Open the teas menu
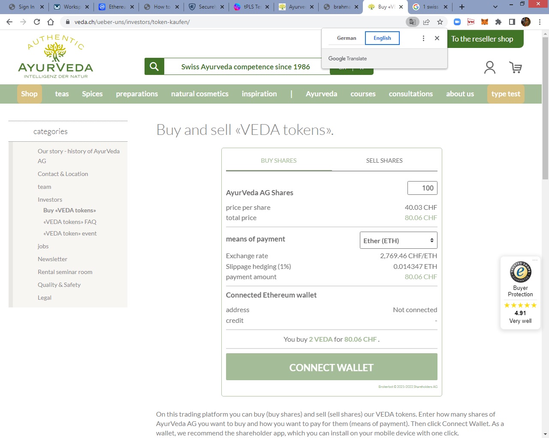Image resolution: width=549 pixels, height=438 pixels. pos(62,94)
